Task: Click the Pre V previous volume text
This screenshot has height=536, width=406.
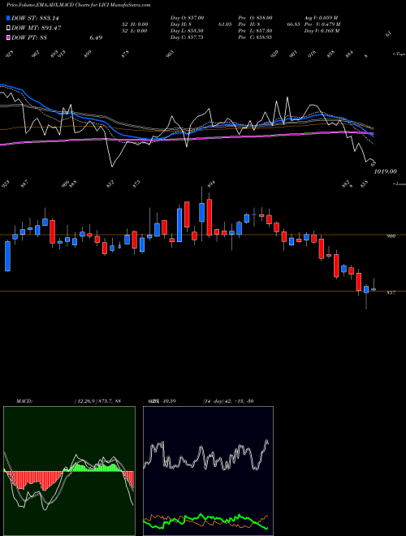Action: click(322, 24)
